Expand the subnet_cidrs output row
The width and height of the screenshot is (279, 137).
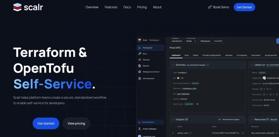[x=173, y=133]
